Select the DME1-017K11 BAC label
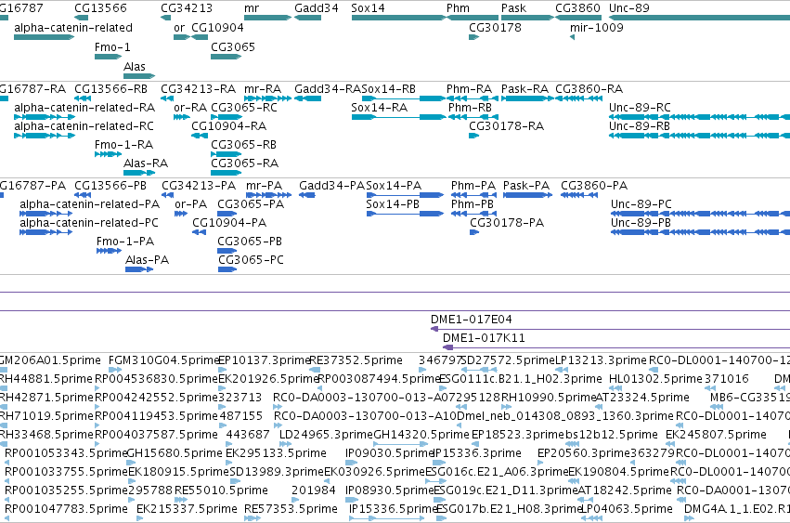This screenshot has height=523, width=790. point(484,338)
